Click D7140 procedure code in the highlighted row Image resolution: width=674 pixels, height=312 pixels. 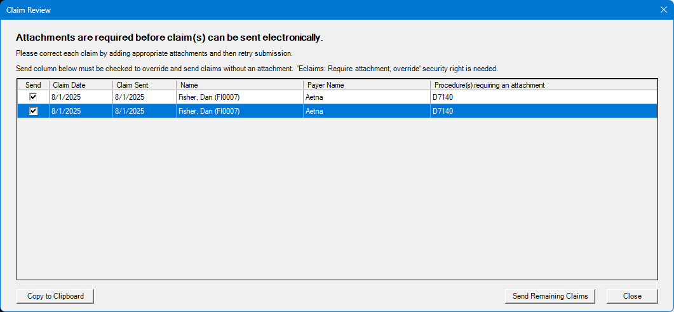[443, 111]
